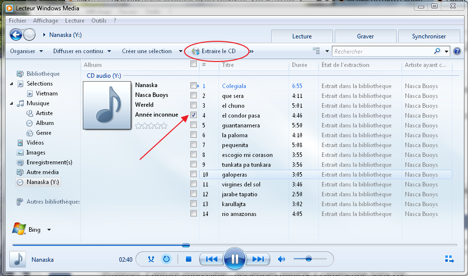Image resolution: width=468 pixels, height=276 pixels.
Task: Collapse the Sélections tree node
Action: (x=11, y=84)
